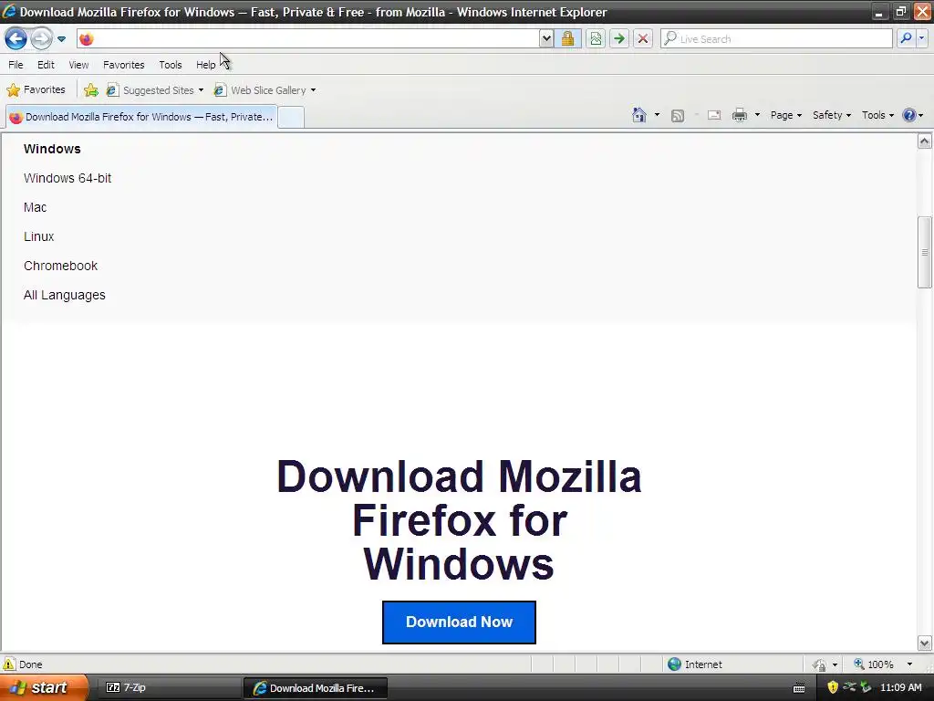934x701 pixels.
Task: Click the scrollbar up arrow
Action: point(925,141)
